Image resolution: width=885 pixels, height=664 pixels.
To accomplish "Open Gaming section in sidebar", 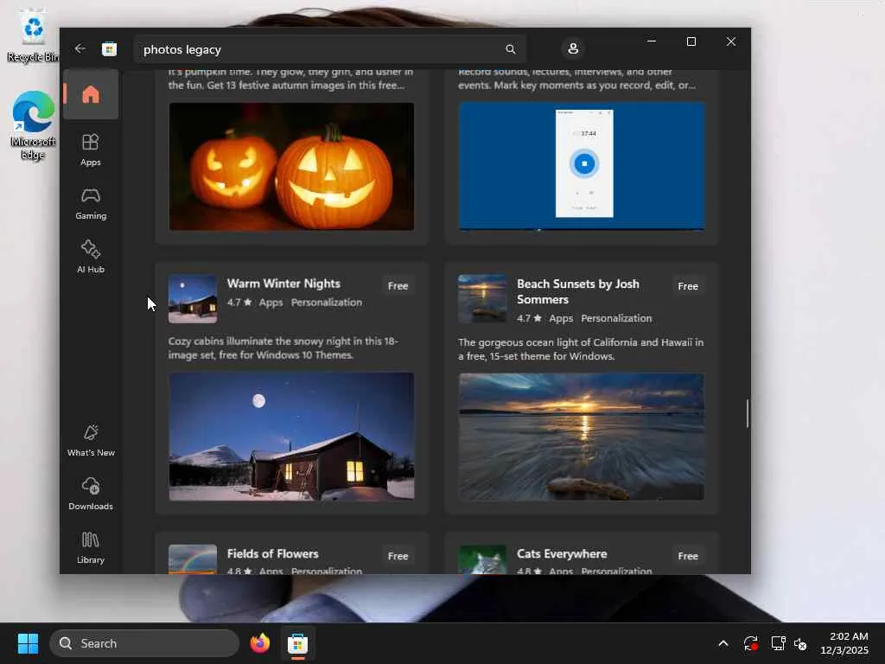I will [91, 204].
